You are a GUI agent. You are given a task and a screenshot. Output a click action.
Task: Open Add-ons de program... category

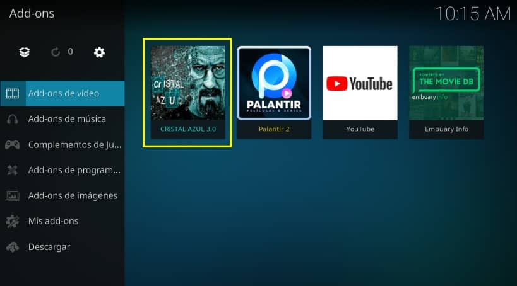tap(62, 170)
